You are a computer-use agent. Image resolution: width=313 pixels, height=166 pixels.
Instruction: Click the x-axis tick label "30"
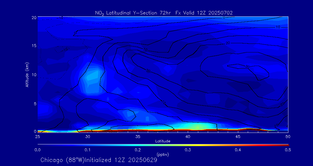(88, 137)
